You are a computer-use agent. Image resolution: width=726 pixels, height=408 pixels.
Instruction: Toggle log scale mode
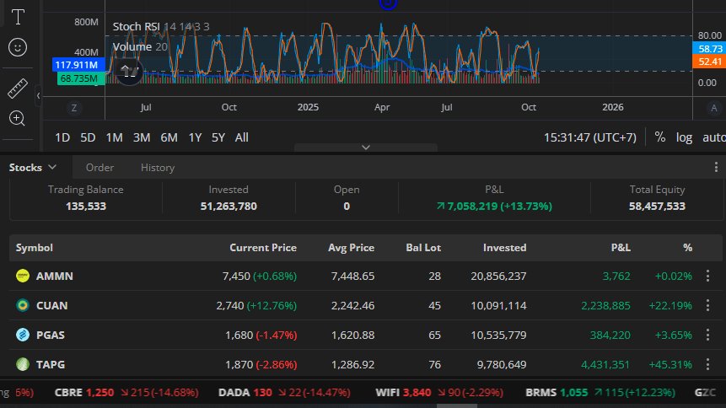point(684,137)
